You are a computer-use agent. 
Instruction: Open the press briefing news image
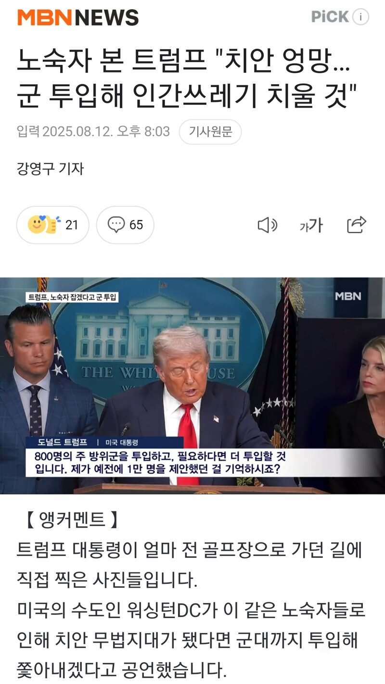pos(192,385)
